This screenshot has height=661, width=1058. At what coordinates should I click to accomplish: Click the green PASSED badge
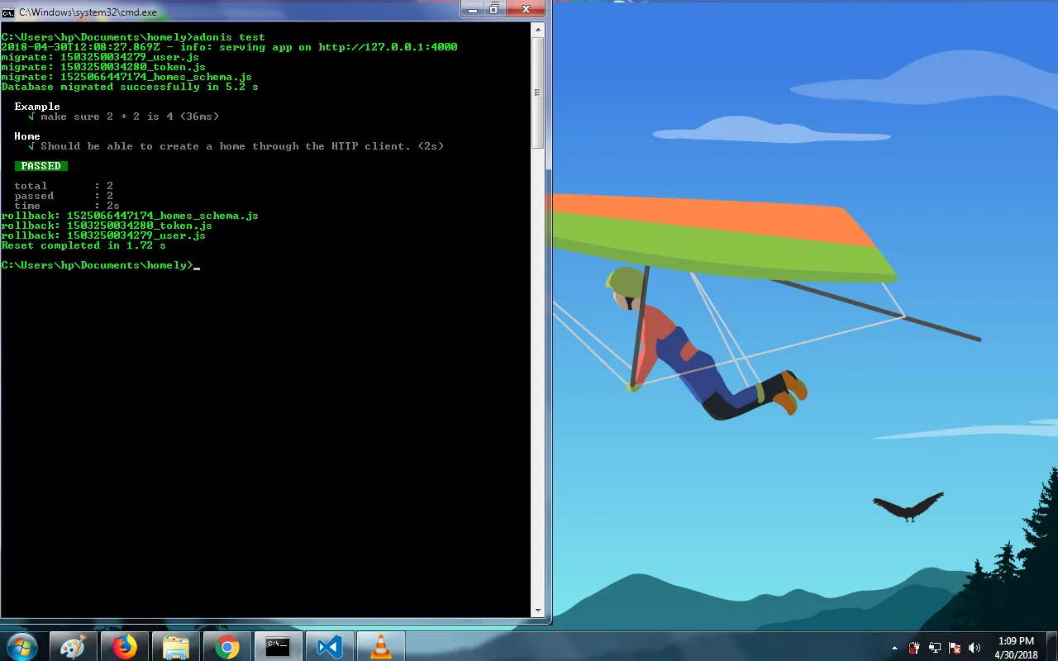[41, 166]
